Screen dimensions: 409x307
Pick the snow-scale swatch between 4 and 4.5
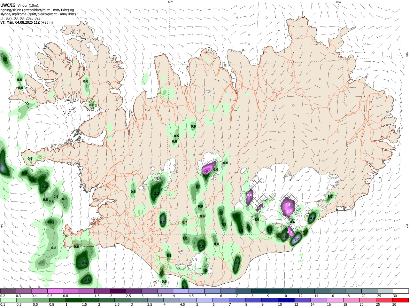[180, 291]
